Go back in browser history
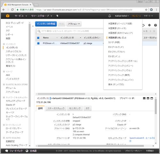 point(4,10)
